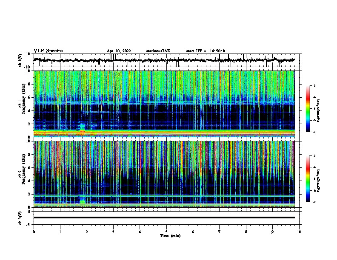The width and height of the screenshot is (337, 260).
Task: Click the "-7" label on ch.2 colorbar
Action: tap(314, 202)
